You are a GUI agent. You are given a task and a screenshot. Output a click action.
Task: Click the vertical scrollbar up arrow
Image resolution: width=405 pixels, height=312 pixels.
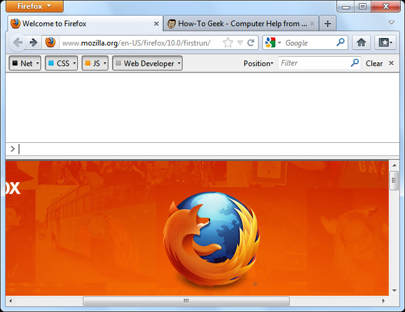tap(394, 165)
